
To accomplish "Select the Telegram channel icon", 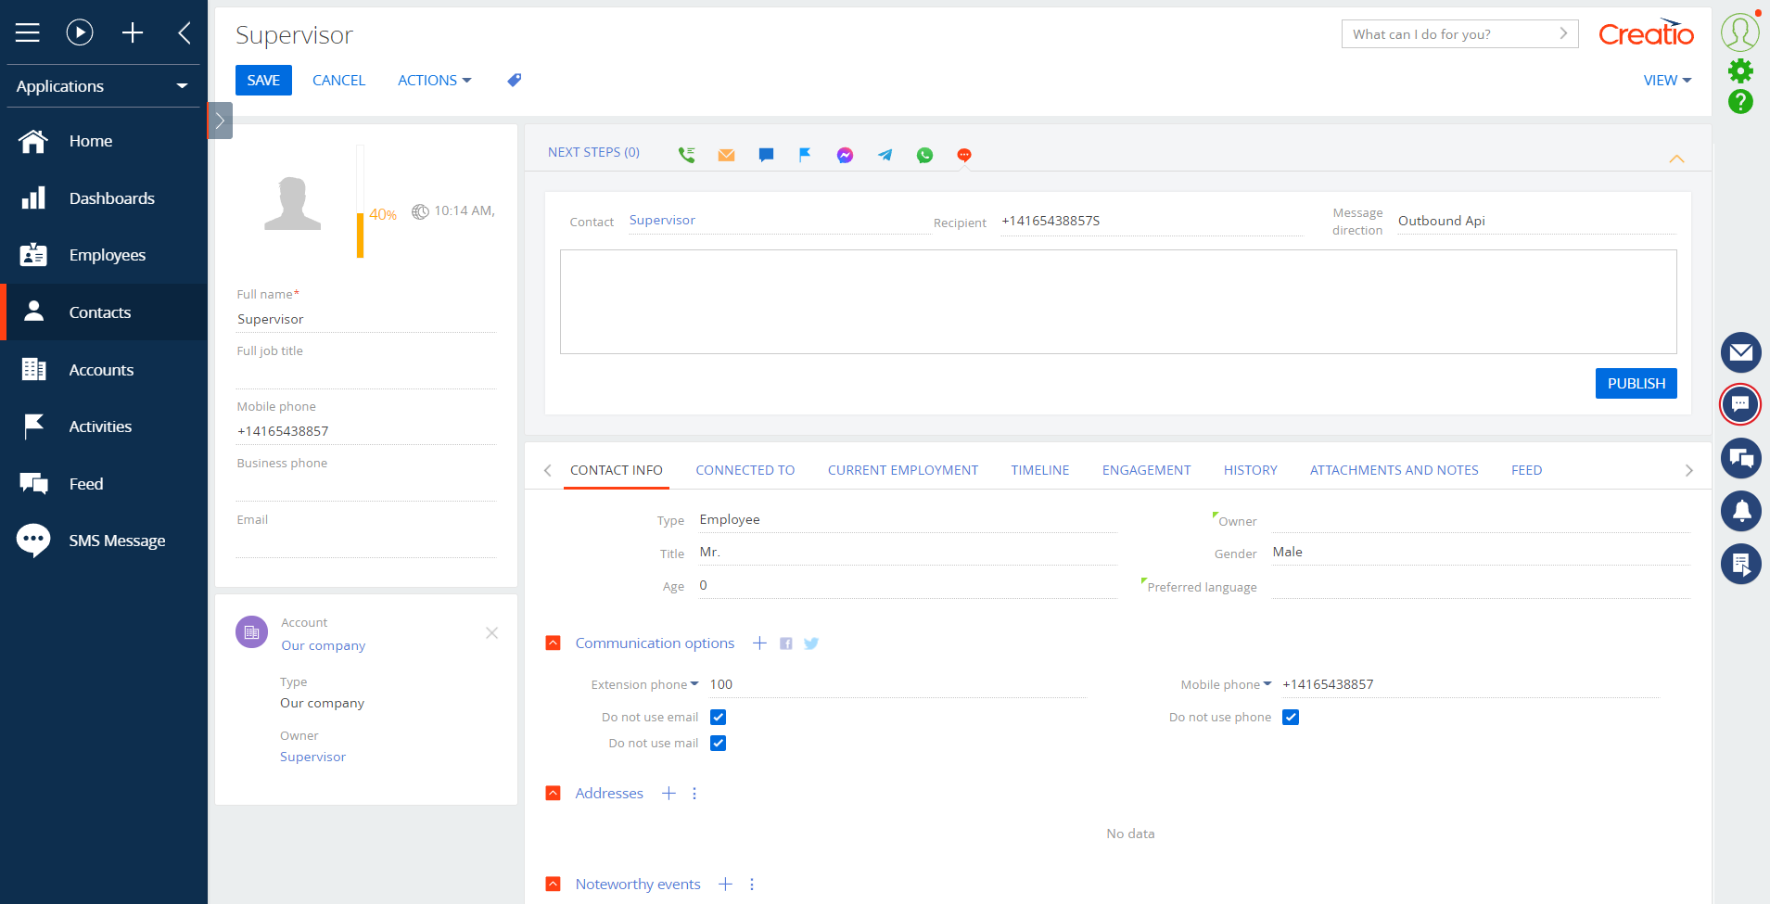I will pyautogui.click(x=885, y=155).
